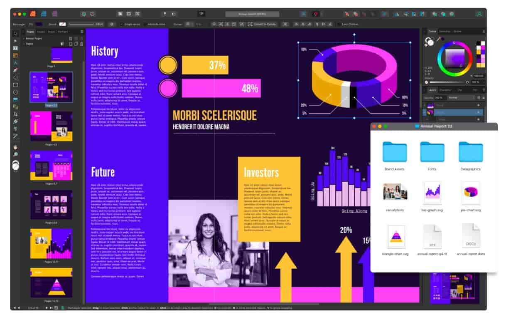This screenshot has height=317, width=511.
Task: Click the no-colour opacity toggle in Colour panel
Action: click(426, 82)
